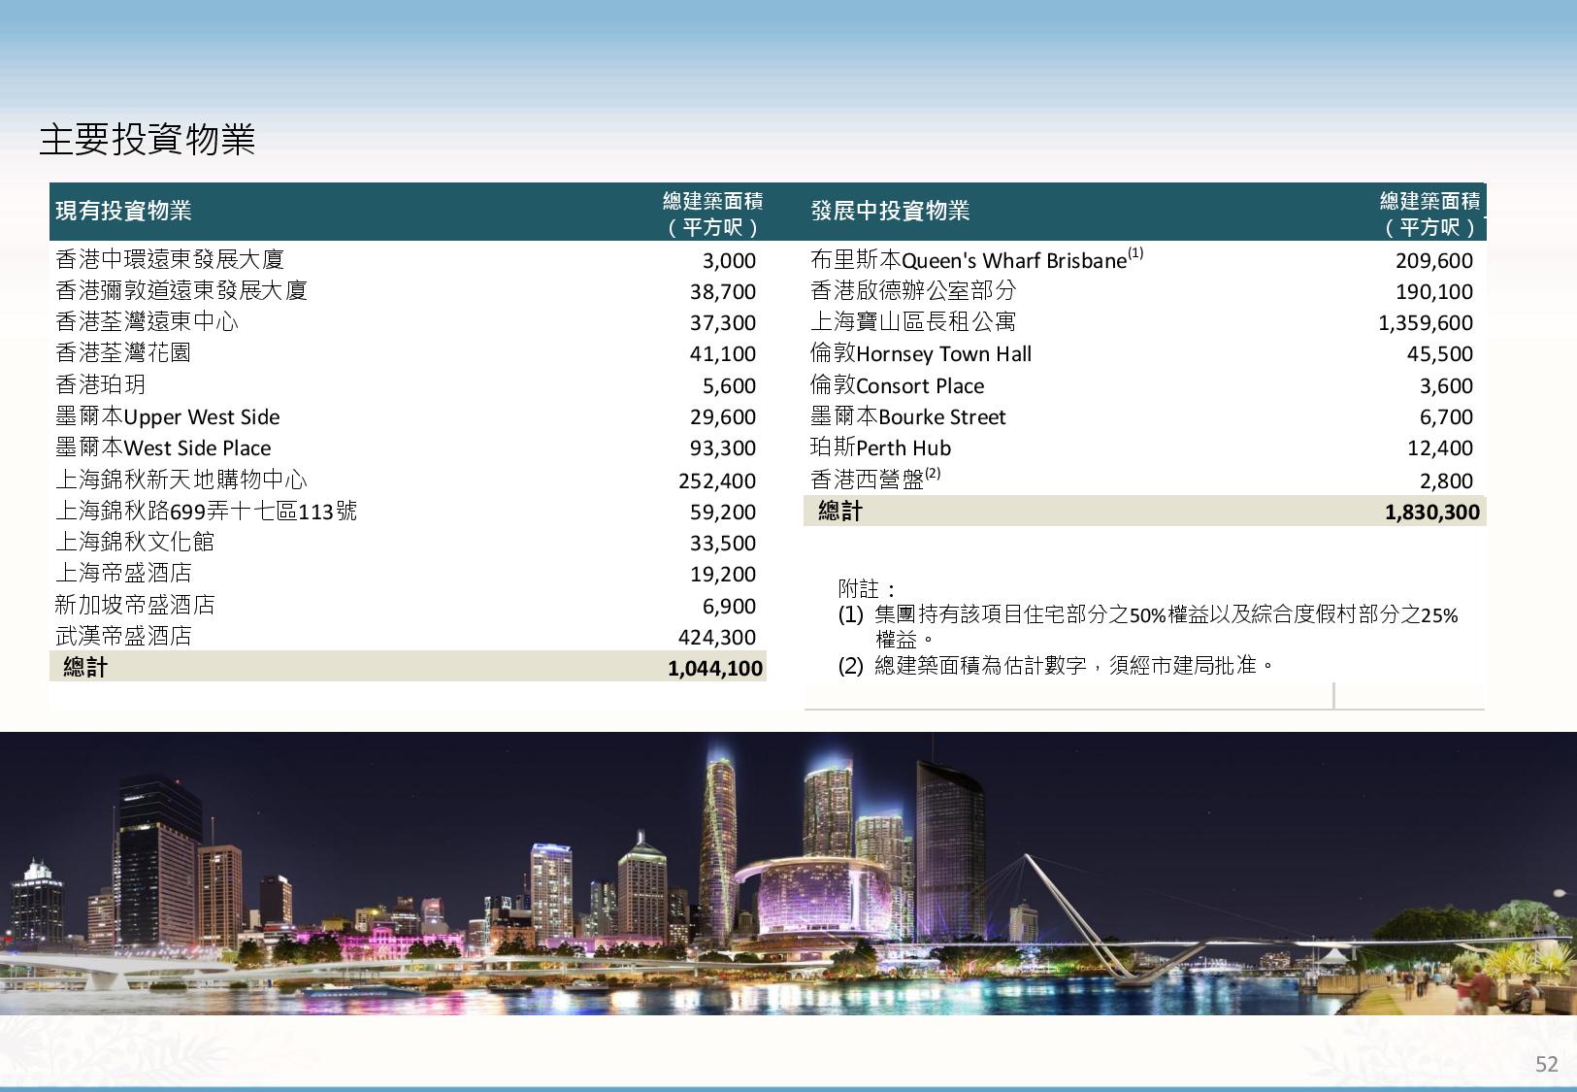Click the Brisbane waterfront skyline image

click(x=788, y=874)
